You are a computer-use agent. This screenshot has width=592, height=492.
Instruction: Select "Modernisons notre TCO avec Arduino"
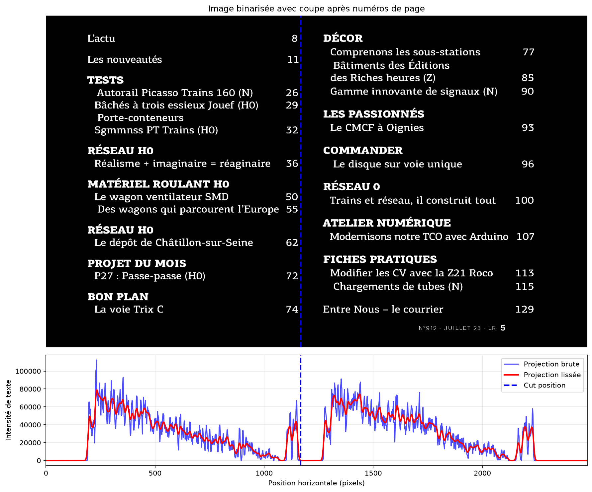point(419,237)
